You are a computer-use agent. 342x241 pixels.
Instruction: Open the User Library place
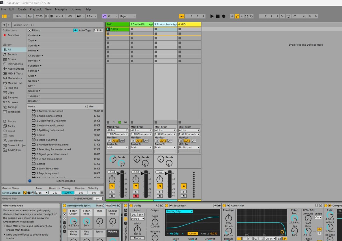click(15, 140)
